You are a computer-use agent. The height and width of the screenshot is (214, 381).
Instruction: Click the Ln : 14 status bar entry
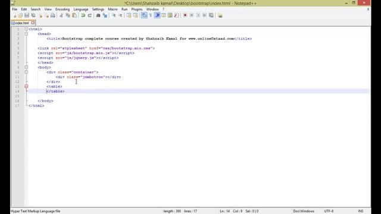tap(225, 211)
